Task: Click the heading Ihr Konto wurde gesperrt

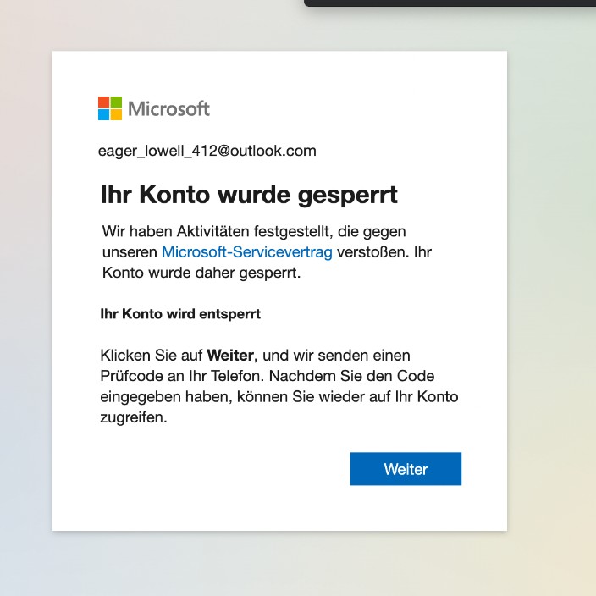Action: click(x=249, y=195)
